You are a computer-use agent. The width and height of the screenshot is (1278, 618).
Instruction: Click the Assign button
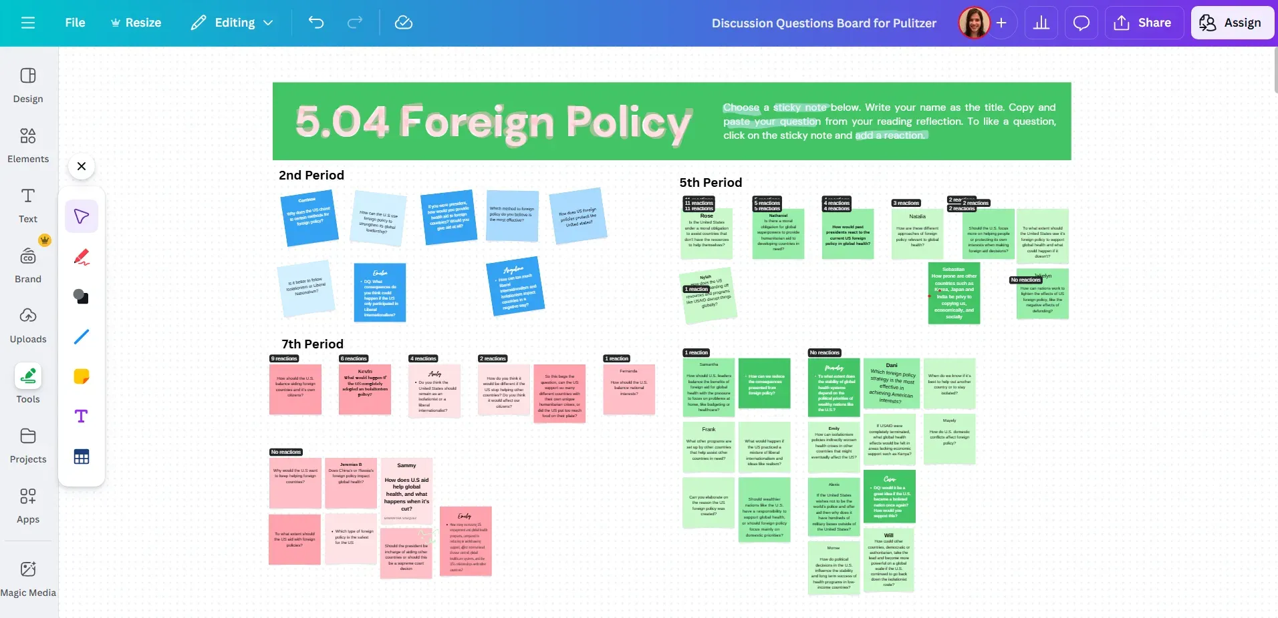tap(1233, 23)
